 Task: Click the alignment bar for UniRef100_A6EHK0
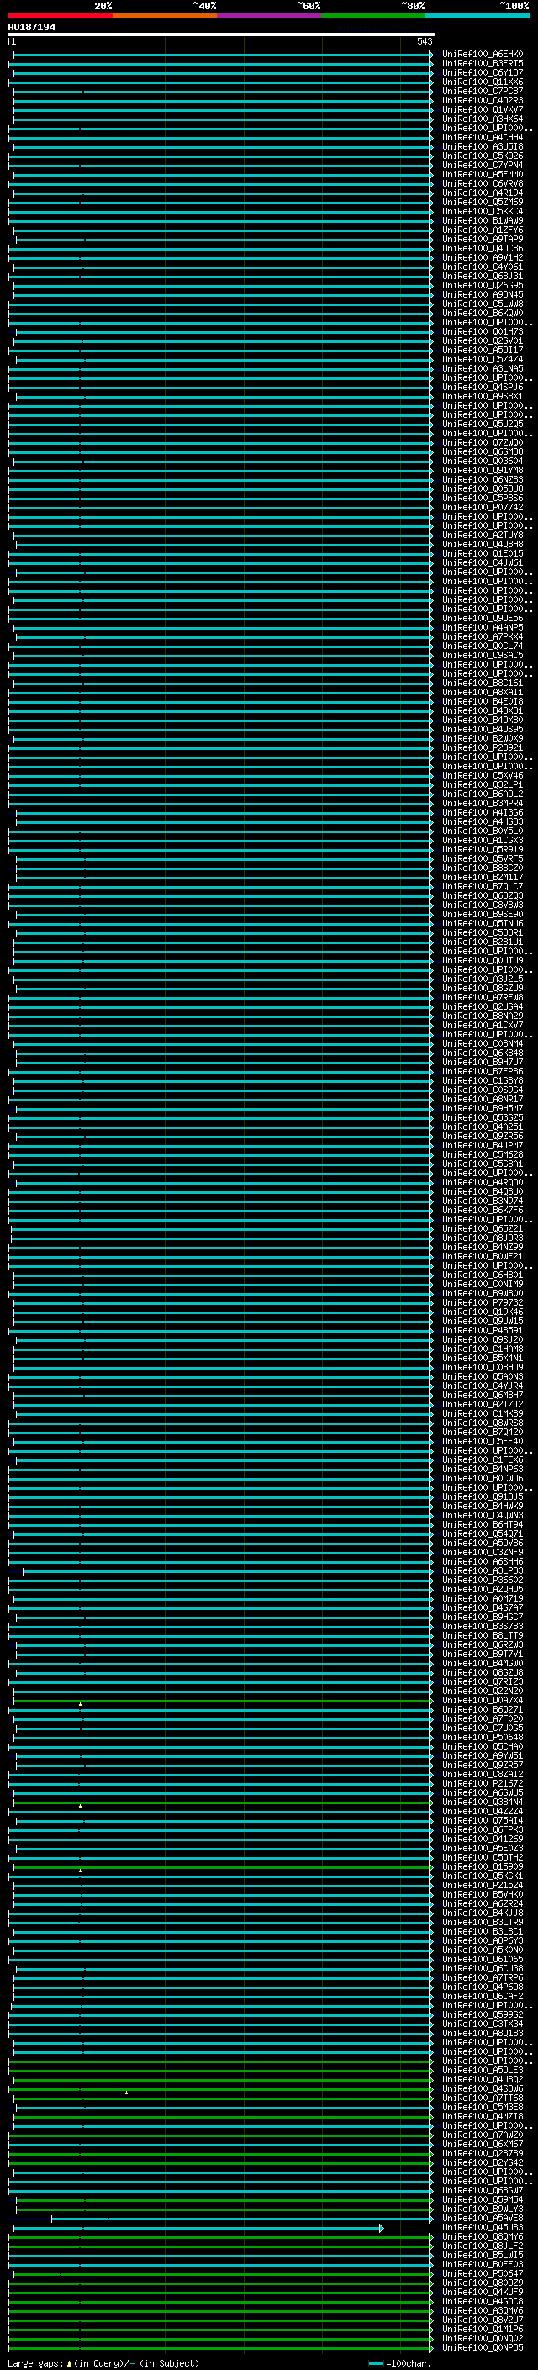[222, 55]
